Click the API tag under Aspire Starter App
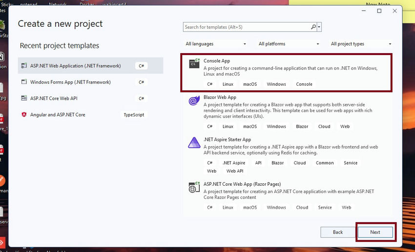This screenshot has width=415, height=252. tap(258, 163)
